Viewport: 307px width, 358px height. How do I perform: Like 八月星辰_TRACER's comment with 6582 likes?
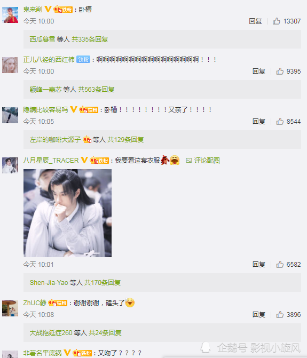[x=280, y=265]
